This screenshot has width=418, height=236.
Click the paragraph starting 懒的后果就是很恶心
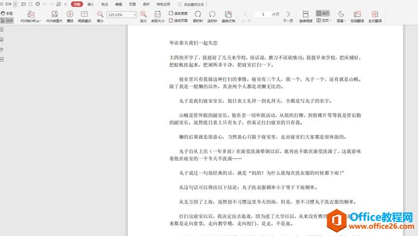263,137
